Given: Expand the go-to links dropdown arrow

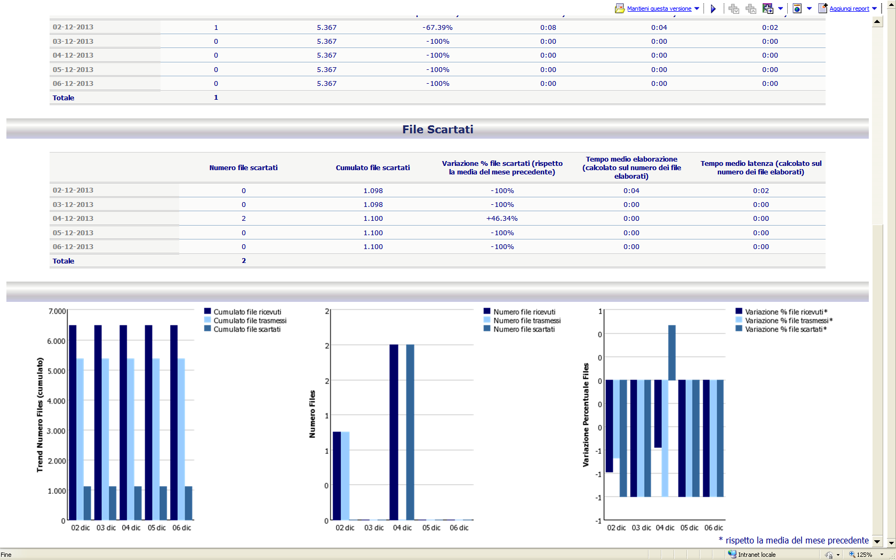Looking at the screenshot, I should tap(780, 9).
